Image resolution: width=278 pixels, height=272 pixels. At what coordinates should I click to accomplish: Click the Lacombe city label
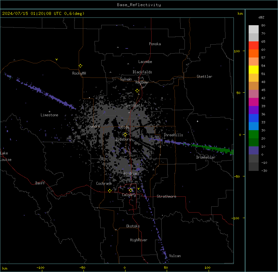(x=145, y=62)
